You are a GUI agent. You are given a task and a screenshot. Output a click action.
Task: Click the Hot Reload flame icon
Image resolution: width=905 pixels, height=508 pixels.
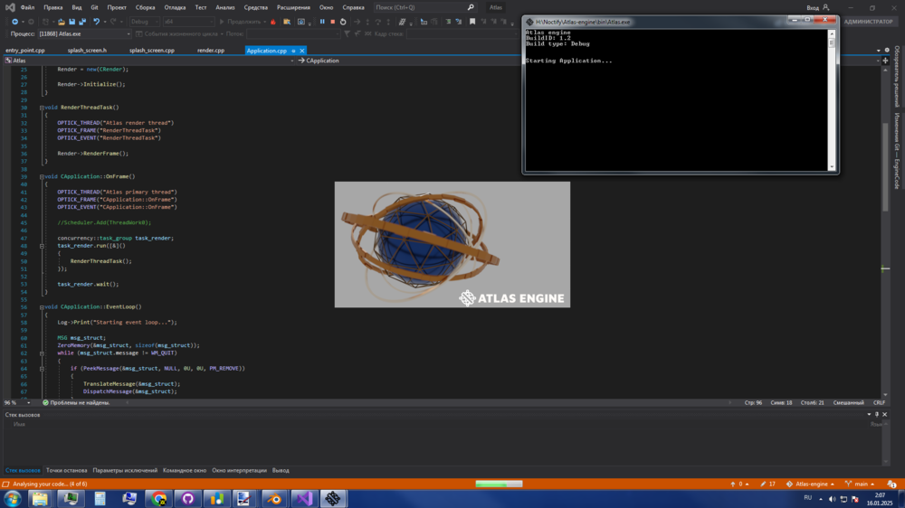tap(273, 22)
